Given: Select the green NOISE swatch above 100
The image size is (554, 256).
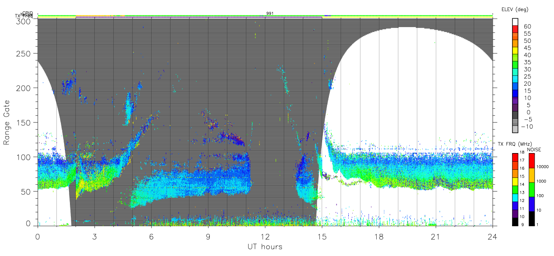Looking at the screenshot, I should [x=531, y=189].
